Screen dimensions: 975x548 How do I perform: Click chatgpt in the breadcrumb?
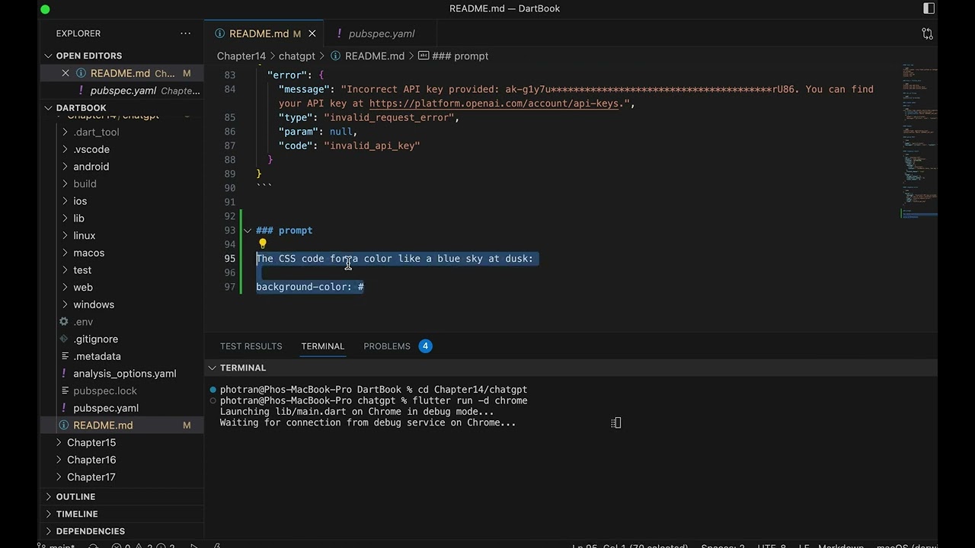[297, 56]
